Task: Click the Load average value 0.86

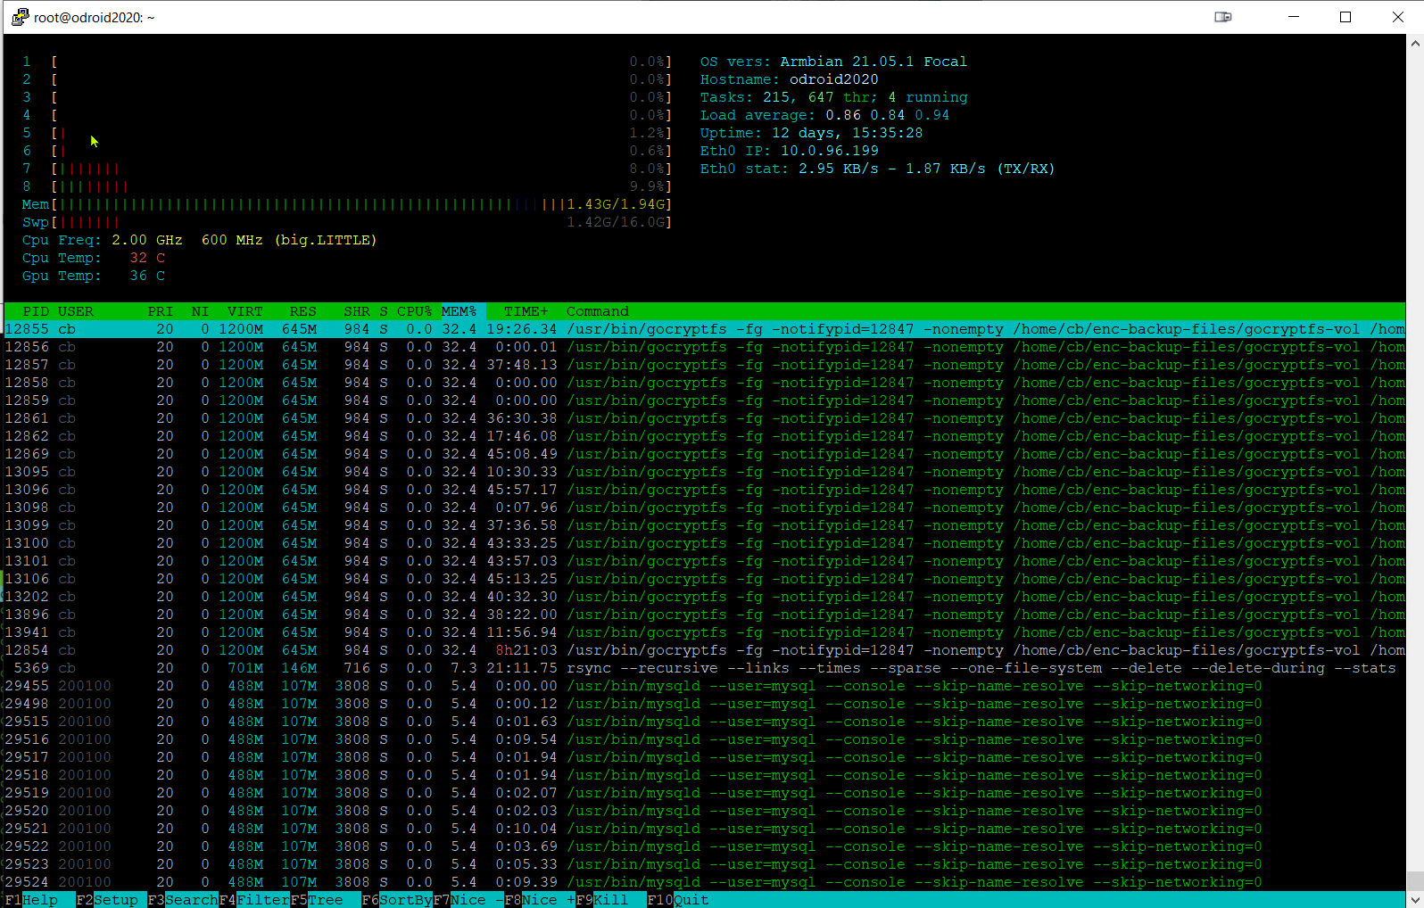Action: pos(843,115)
